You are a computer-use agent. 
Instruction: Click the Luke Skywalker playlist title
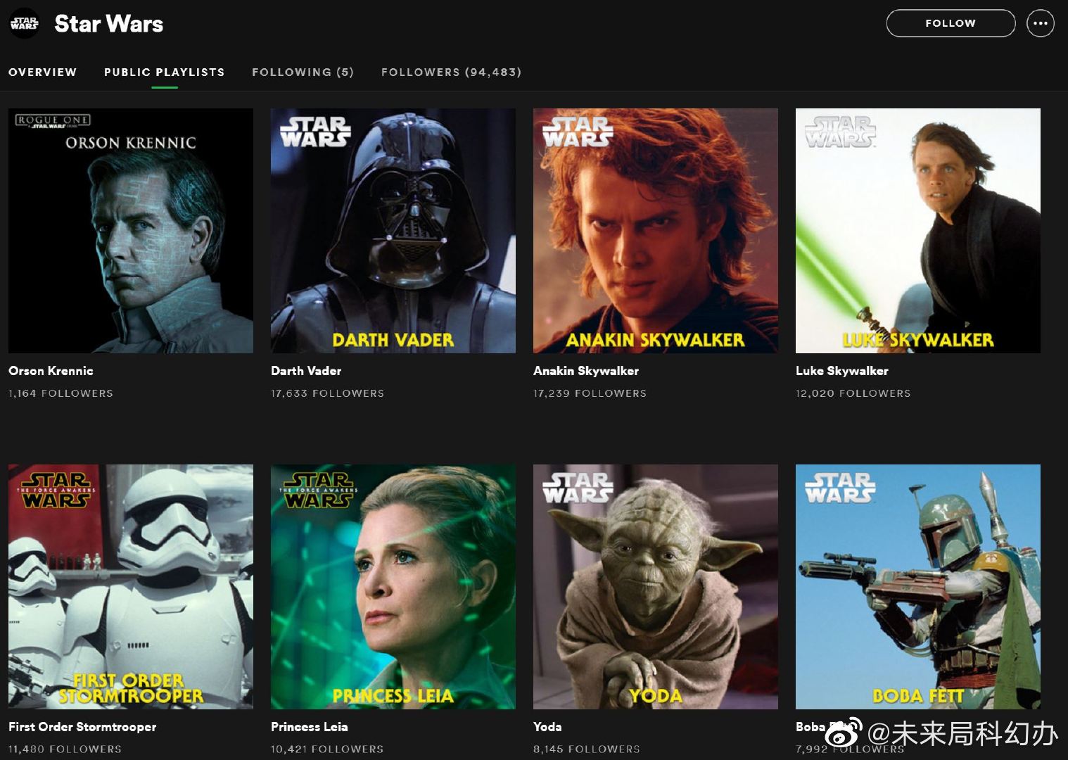842,371
